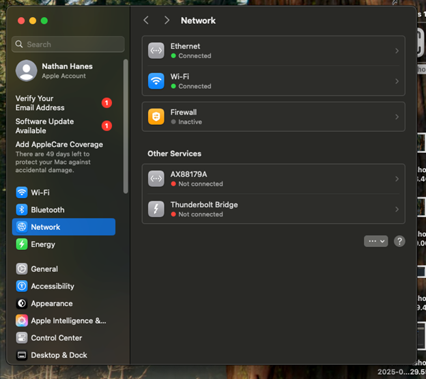The width and height of the screenshot is (426, 379).
Task: Click the Ethernet service icon
Action: coord(156,51)
